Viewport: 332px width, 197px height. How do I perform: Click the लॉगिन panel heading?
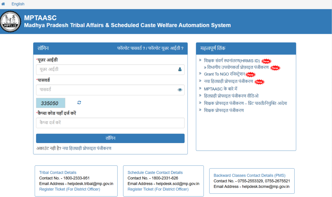43,48
